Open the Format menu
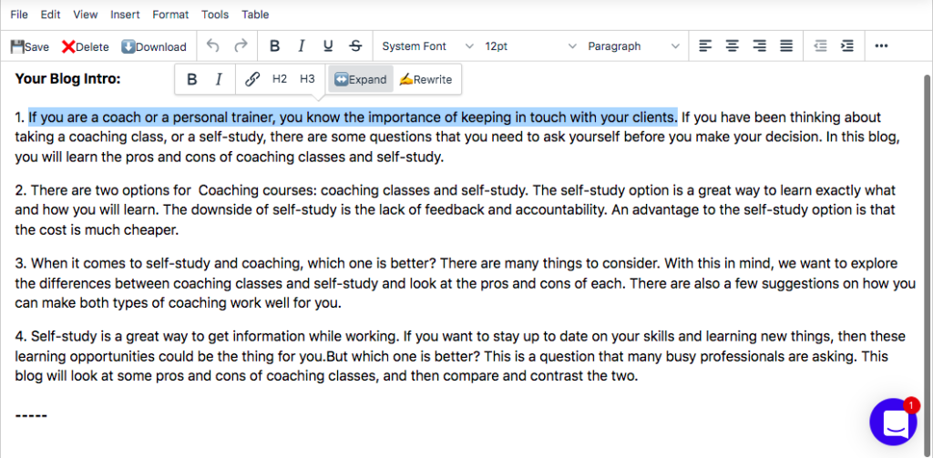This screenshot has height=458, width=933. click(x=170, y=15)
